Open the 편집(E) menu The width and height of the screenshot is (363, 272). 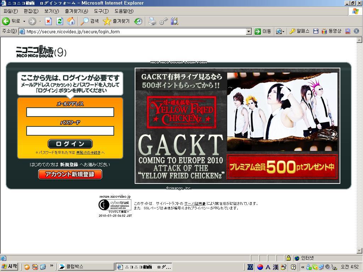[31, 11]
